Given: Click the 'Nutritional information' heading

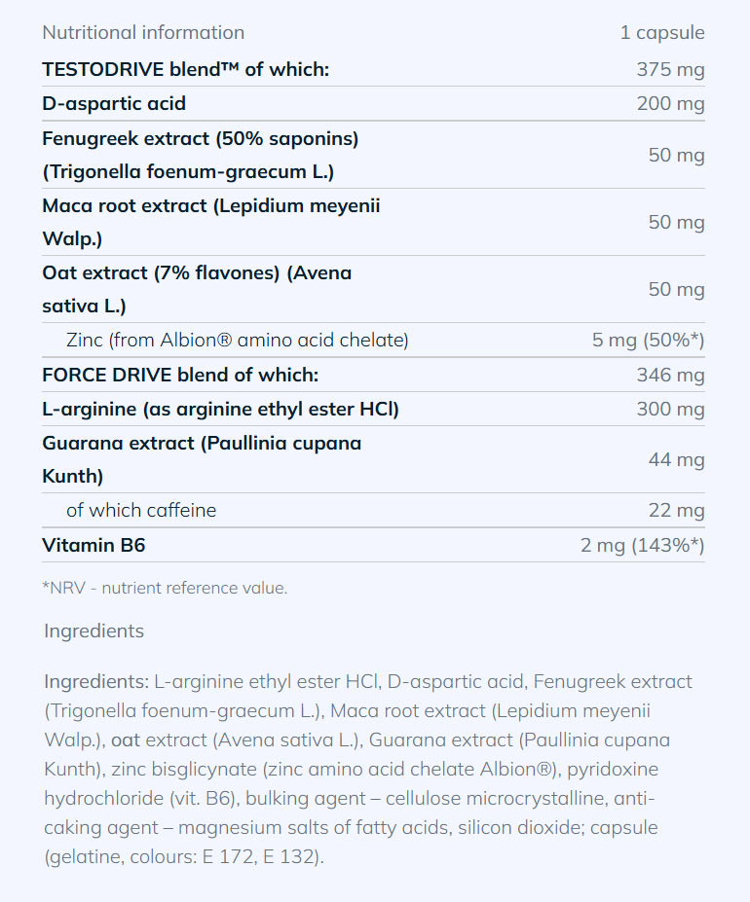Looking at the screenshot, I should 143,32.
